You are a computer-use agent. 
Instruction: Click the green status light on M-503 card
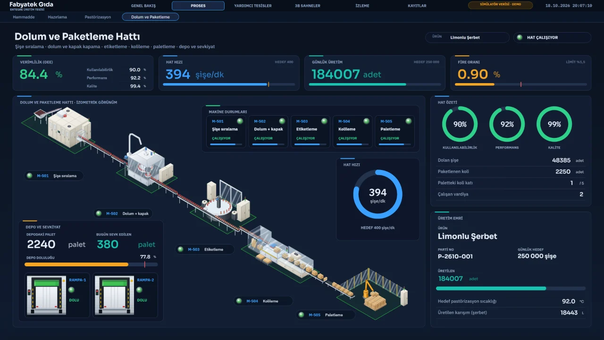(x=324, y=121)
